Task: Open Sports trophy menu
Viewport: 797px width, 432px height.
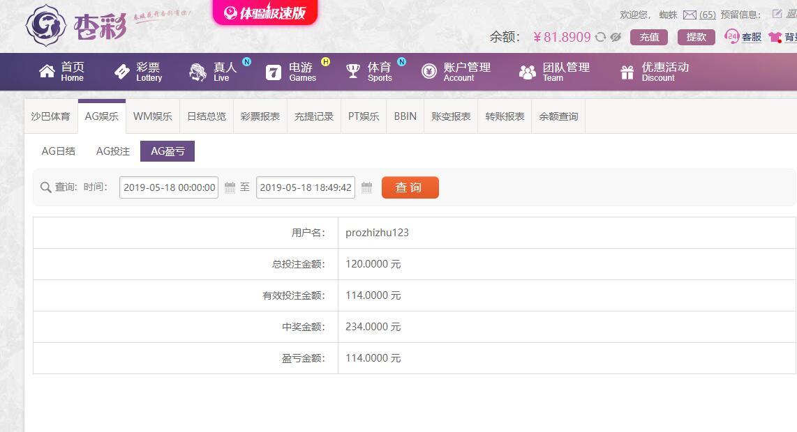Action: click(x=352, y=71)
